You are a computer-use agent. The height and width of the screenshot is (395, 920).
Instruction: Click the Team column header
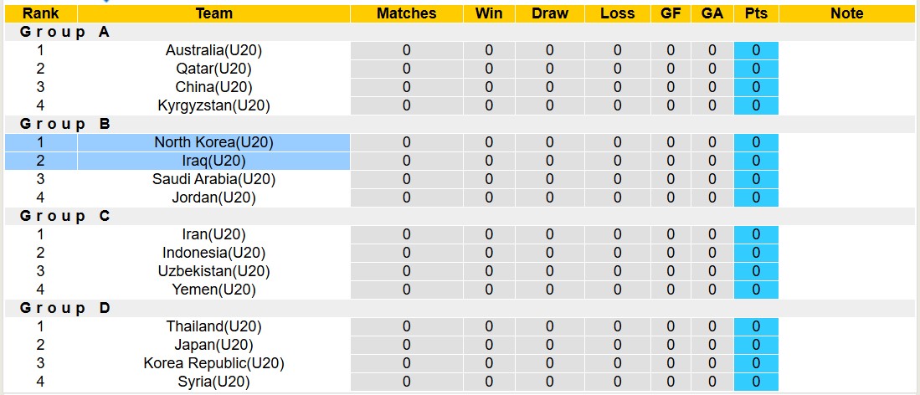point(213,13)
